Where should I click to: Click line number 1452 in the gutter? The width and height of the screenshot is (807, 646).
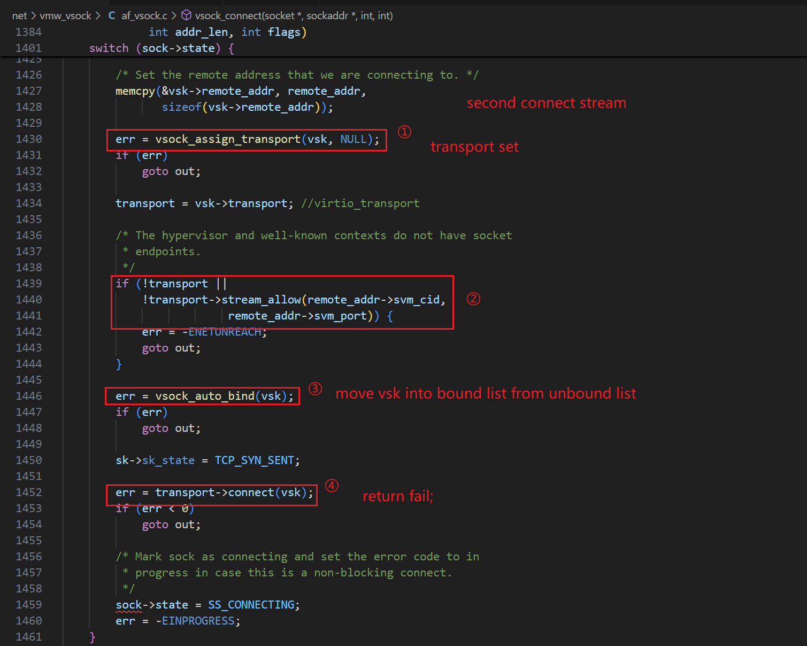tap(28, 492)
